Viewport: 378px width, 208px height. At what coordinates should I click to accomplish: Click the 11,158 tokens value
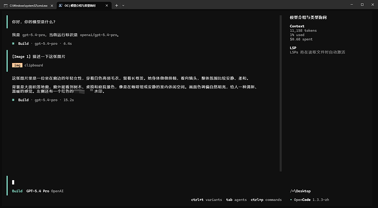pyautogui.click(x=303, y=31)
